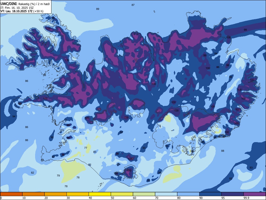This screenshot has height=200, width=266.
Task: Pick the 20–30 legend color block
Action: [56, 194]
